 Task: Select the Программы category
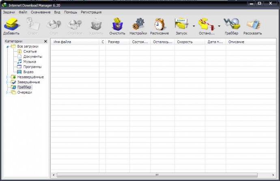(32, 67)
